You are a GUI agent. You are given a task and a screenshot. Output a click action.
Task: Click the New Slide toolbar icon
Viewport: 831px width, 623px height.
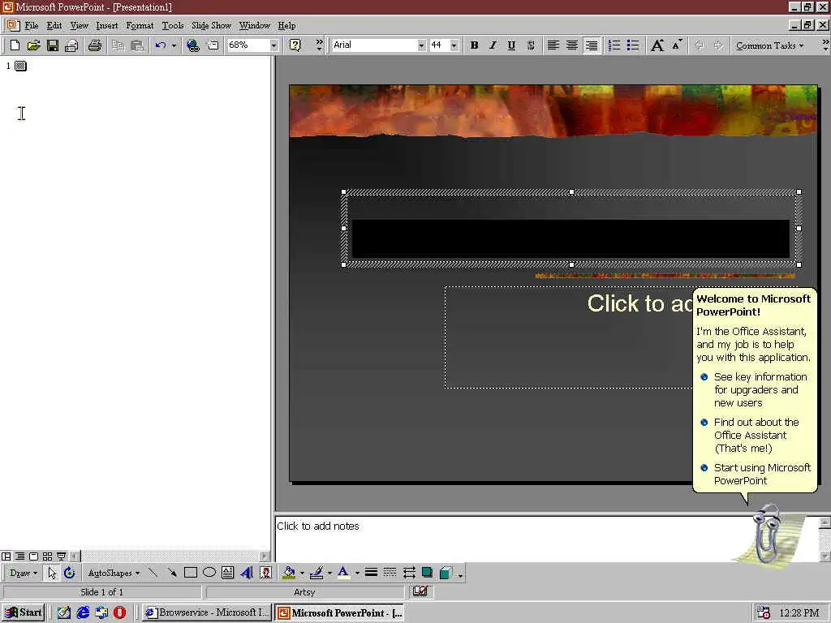tap(213, 45)
